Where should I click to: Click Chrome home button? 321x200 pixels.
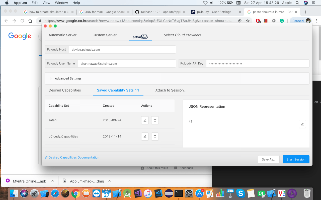click(30, 21)
